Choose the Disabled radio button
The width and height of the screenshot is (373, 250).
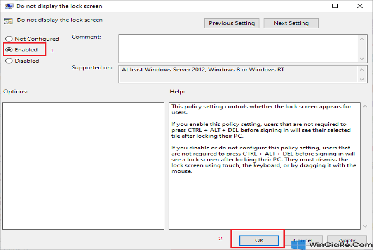coord(9,61)
